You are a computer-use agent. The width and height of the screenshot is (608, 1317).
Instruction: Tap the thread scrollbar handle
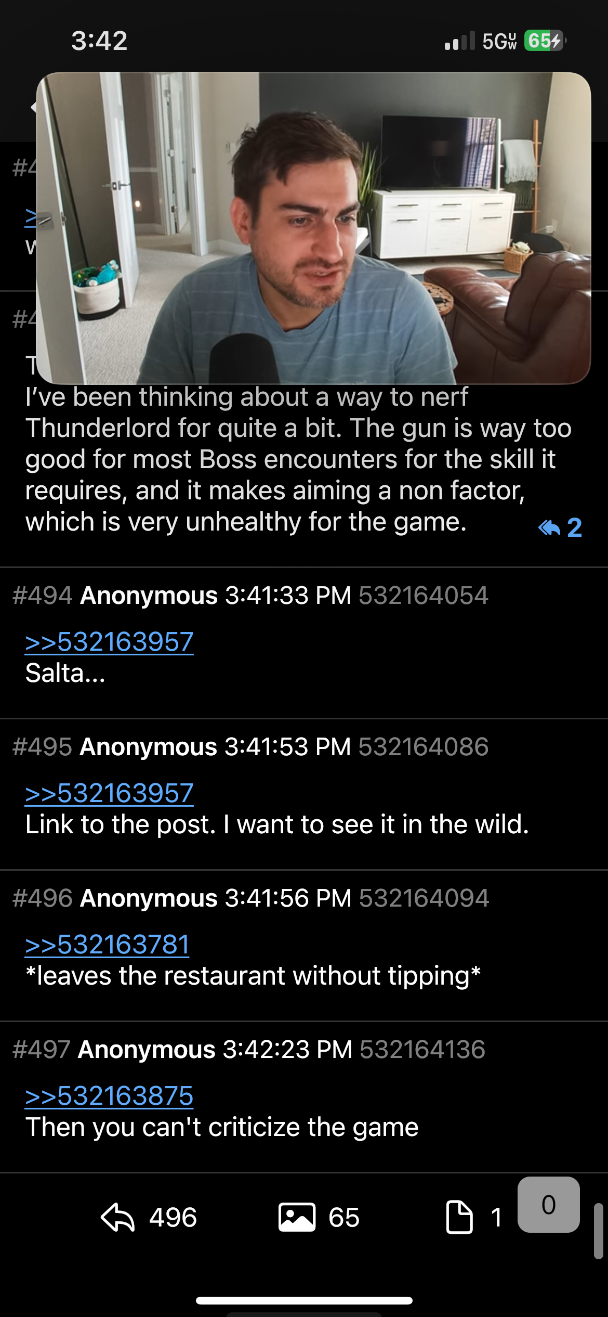(x=598, y=1231)
